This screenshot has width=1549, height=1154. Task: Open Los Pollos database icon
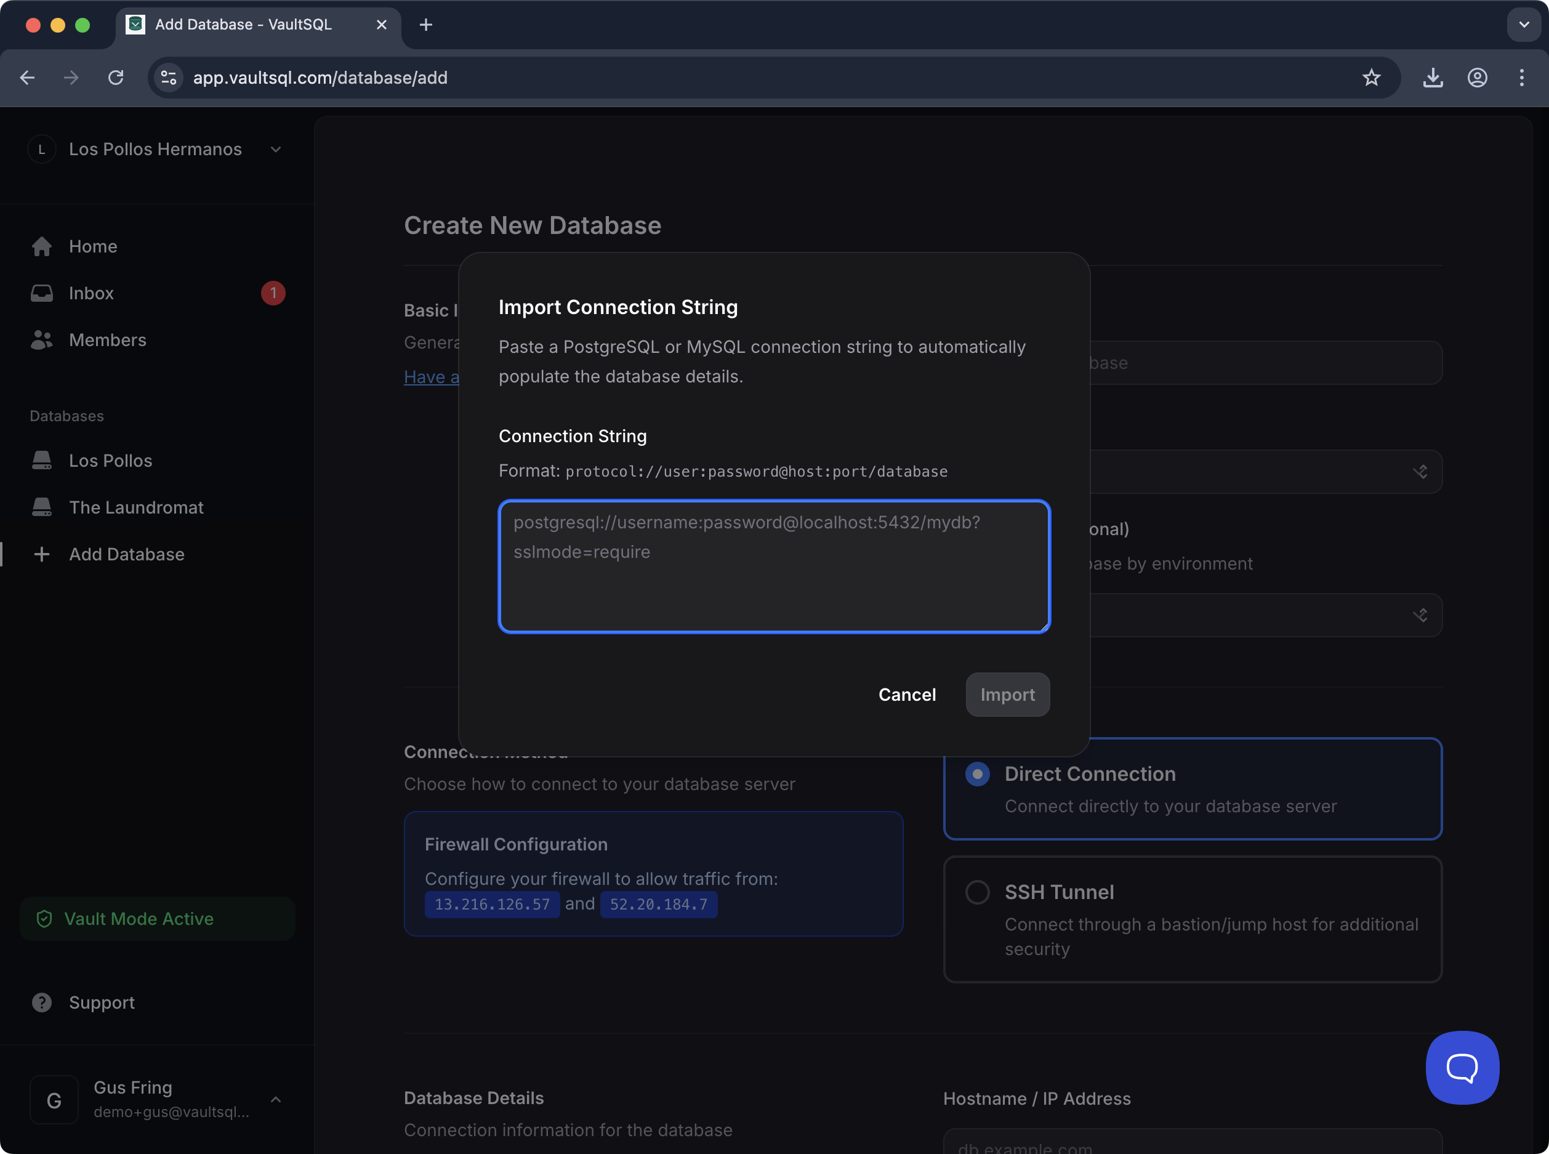42,461
